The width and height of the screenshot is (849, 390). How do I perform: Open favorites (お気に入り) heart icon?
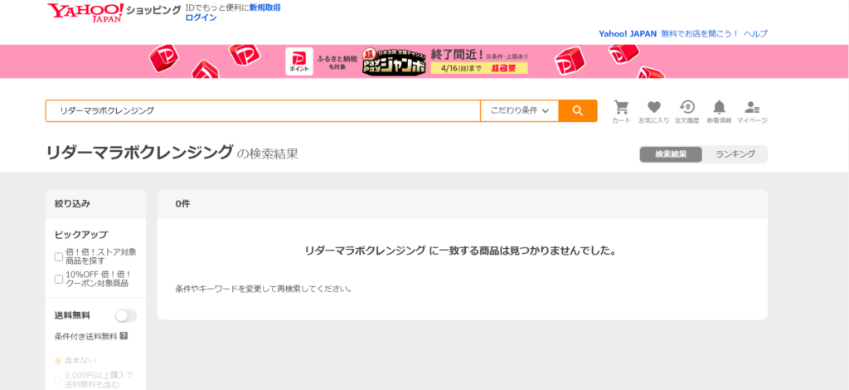coord(653,108)
